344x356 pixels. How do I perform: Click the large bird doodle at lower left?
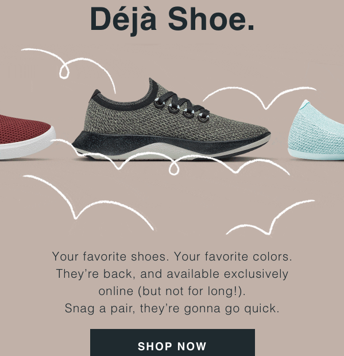88,202
